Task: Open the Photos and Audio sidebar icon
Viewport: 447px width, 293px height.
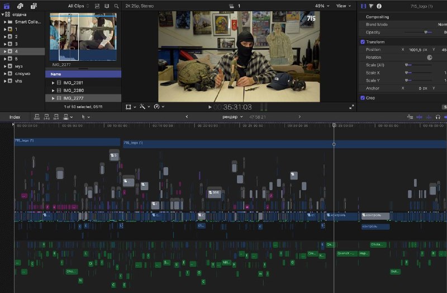Action: (20, 6)
